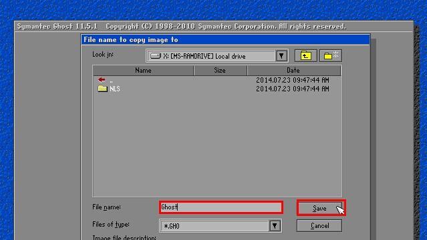Cancel the file name dialog
Viewport: 427px width, 240px height.
(319, 226)
